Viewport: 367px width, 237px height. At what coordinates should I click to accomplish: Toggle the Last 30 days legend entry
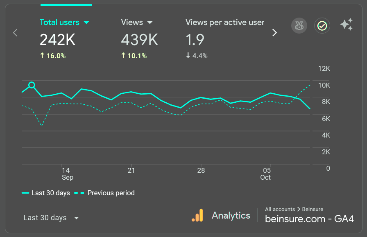pyautogui.click(x=45, y=193)
